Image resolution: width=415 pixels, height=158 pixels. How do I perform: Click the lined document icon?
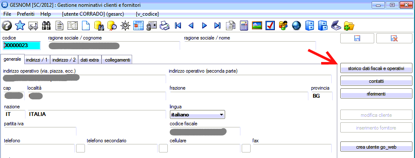pos(60,25)
